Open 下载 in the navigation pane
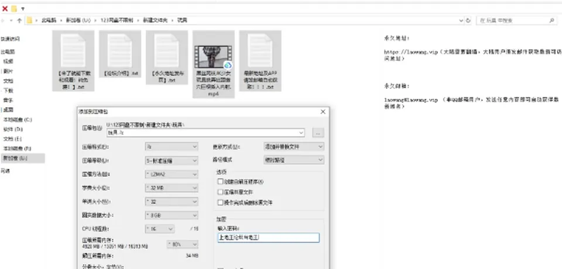The width and height of the screenshot is (562, 269). tap(8, 91)
